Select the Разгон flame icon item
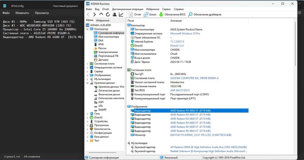The height and width of the screenshot is (160, 304). pyautogui.click(x=100, y=48)
